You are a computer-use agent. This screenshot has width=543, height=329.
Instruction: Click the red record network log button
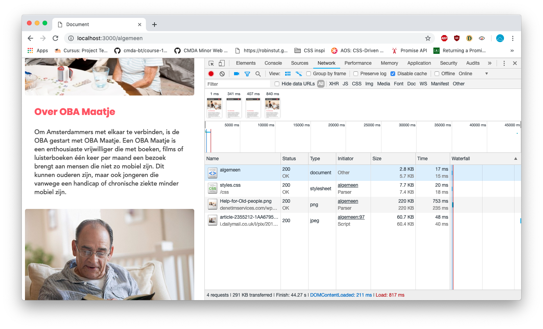tap(211, 74)
